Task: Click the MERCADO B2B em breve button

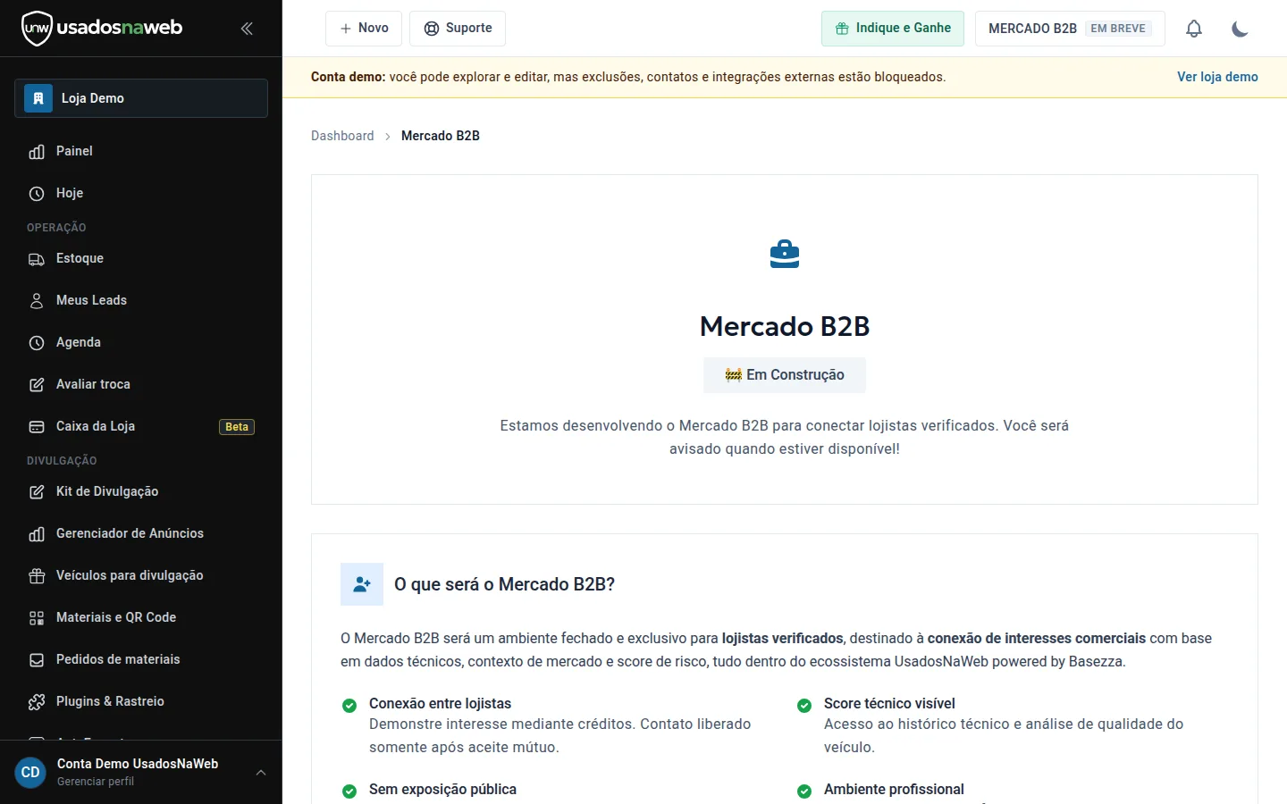Action: [x=1070, y=29]
